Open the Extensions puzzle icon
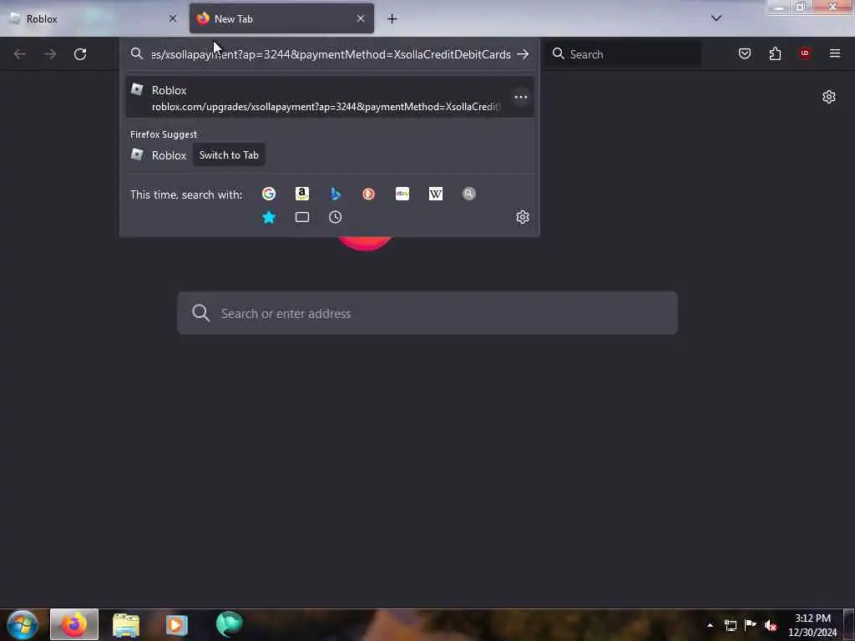The image size is (855, 641). 775,53
